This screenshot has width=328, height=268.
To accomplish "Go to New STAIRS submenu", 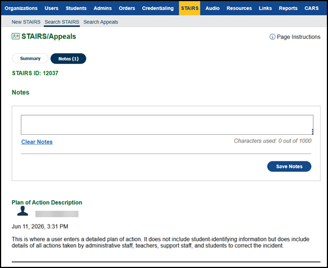I will (x=26, y=22).
